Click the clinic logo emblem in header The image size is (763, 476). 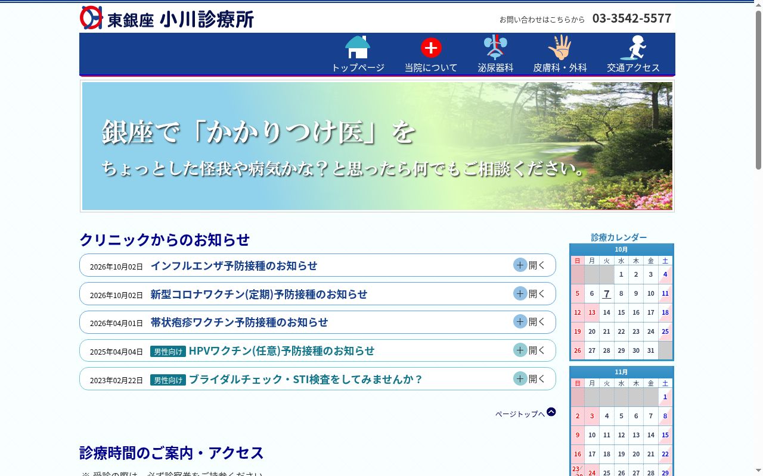pos(92,18)
